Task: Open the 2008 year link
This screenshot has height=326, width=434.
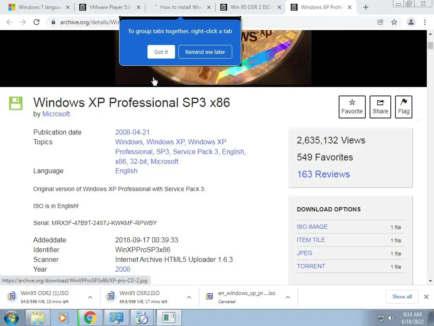Action: (x=122, y=269)
